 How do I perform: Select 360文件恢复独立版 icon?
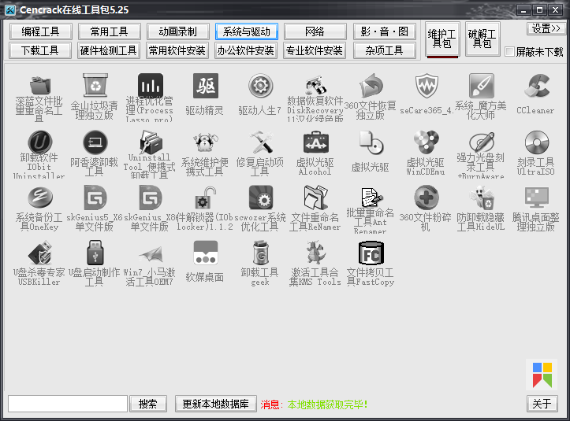[x=371, y=86]
